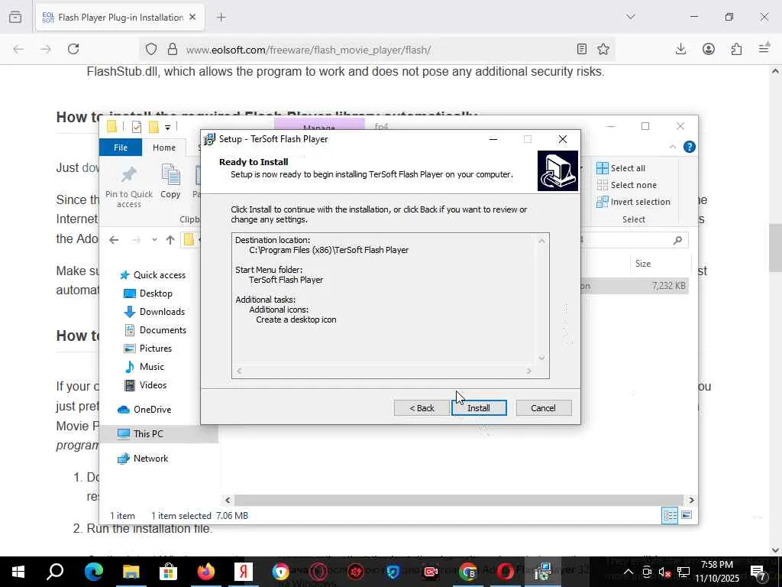Go back with the < Back button
The height and width of the screenshot is (587, 782).
pyautogui.click(x=422, y=408)
